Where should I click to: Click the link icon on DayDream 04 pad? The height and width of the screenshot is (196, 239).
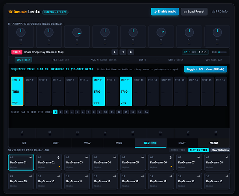click(115, 158)
